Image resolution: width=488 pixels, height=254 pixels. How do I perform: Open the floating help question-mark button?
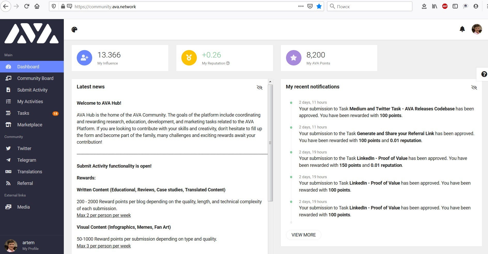coord(484,74)
